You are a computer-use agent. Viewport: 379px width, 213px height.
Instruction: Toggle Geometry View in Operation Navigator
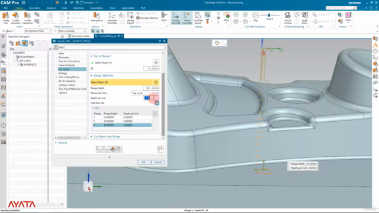(x=25, y=43)
